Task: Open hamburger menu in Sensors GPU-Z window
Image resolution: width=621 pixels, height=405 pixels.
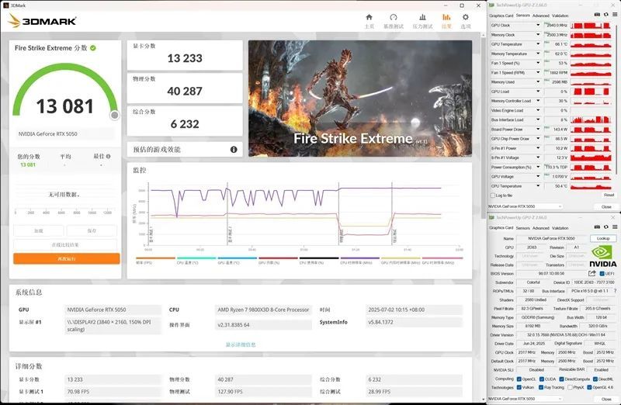Action: click(x=615, y=15)
